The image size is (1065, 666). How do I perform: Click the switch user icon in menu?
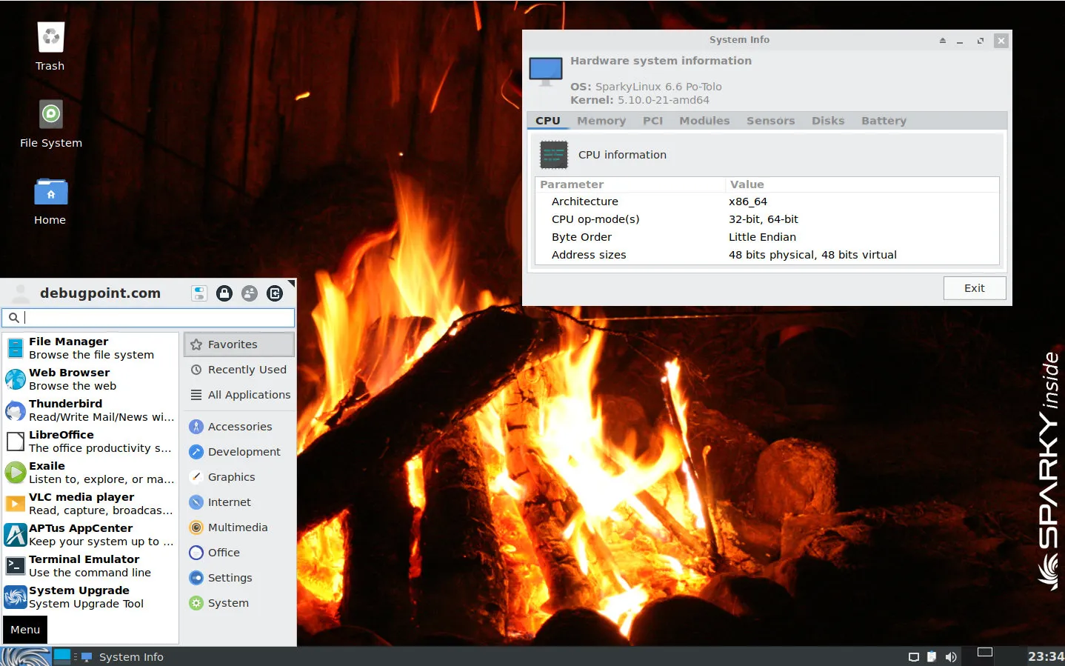[250, 293]
